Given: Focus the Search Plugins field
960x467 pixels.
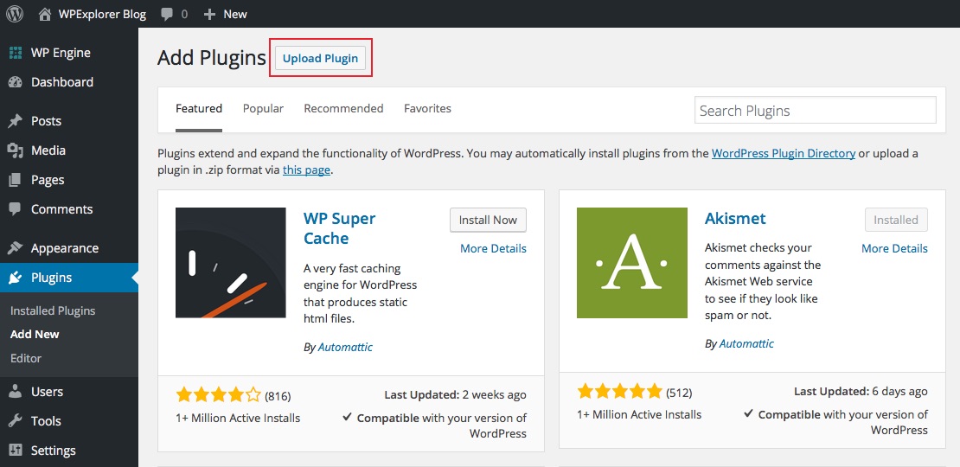Looking at the screenshot, I should [x=816, y=111].
